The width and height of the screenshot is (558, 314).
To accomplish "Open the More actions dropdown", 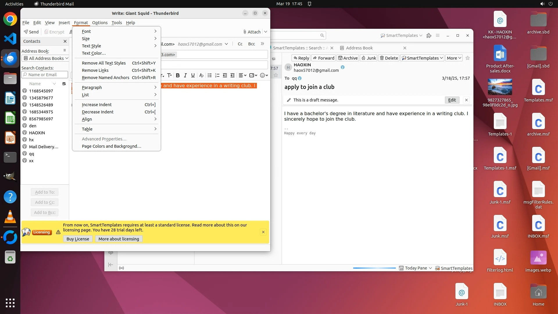I will pyautogui.click(x=454, y=58).
